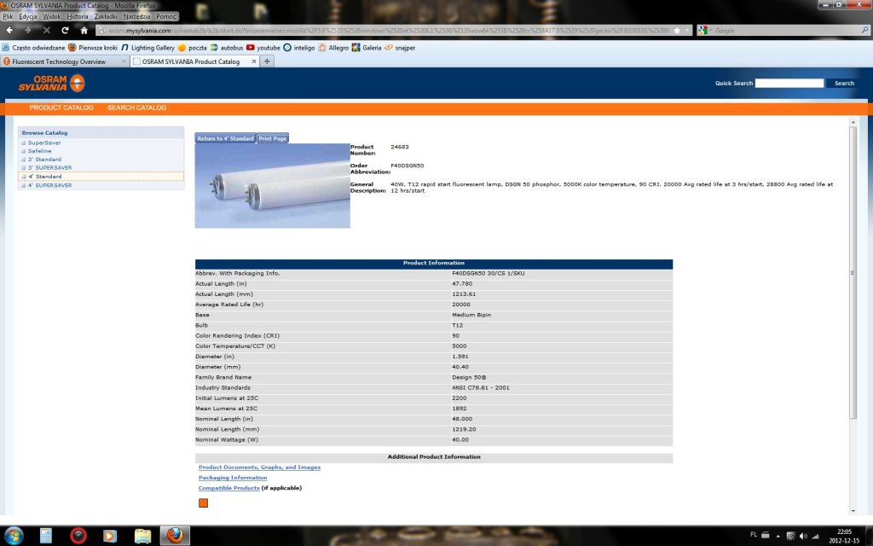Viewport: 873px width, 546px height.
Task: Click the PL language indicator
Action: (x=754, y=534)
